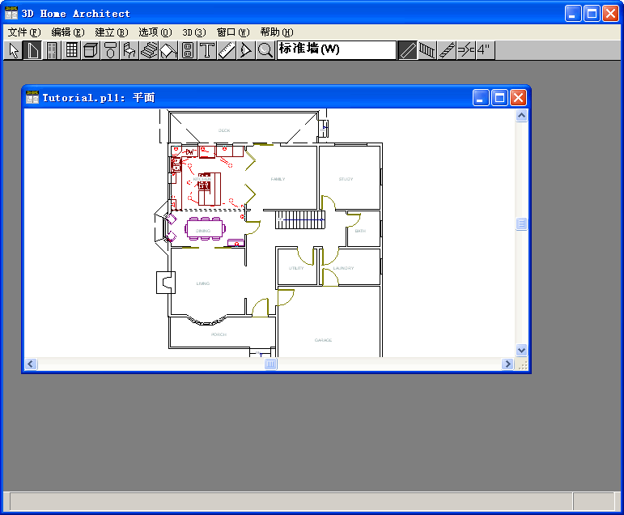The image size is (624, 515).
Task: Click the BATH room label
Action: (360, 231)
